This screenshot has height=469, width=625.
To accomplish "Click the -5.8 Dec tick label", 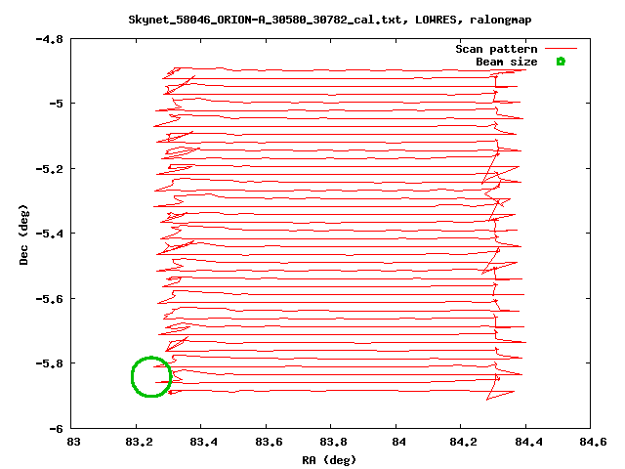I will click(50, 363).
